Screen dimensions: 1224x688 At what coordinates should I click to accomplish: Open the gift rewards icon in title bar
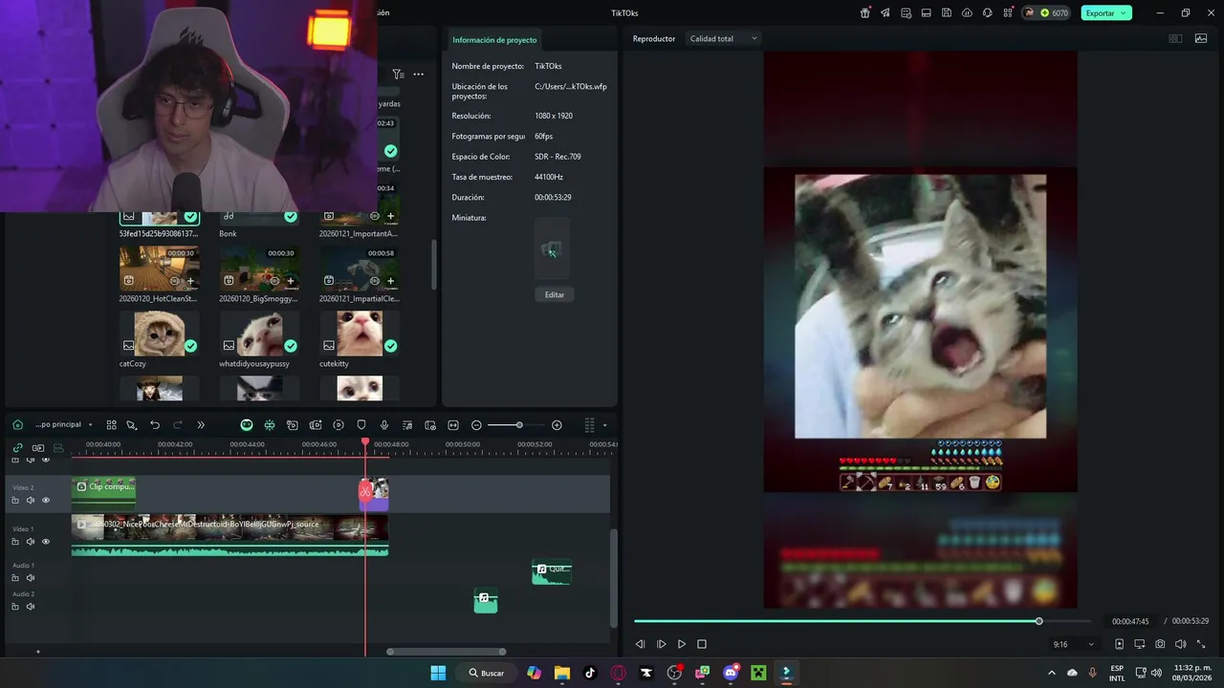point(865,13)
